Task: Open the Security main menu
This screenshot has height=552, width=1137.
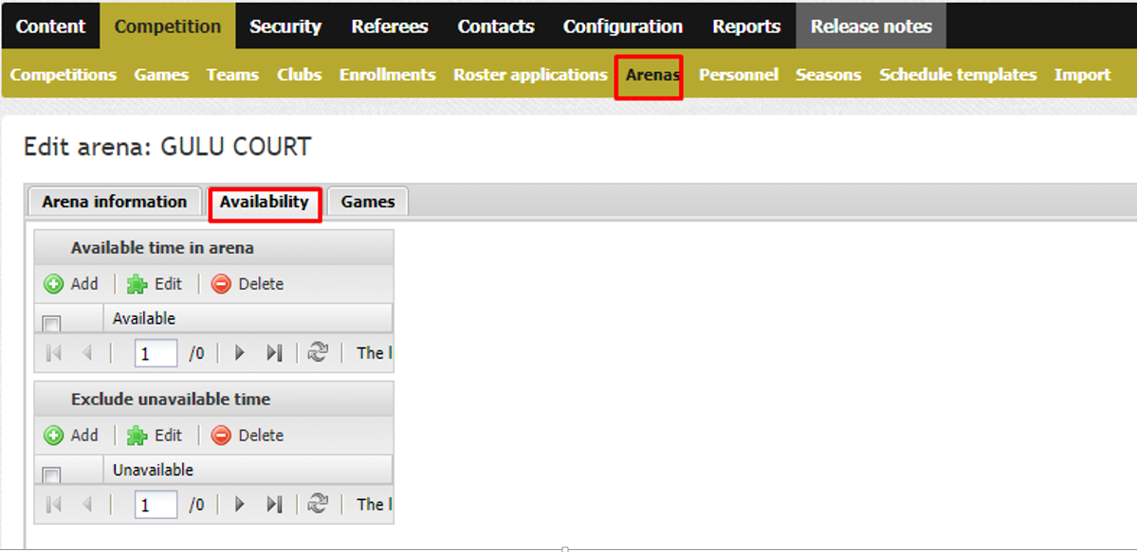Action: point(285,27)
